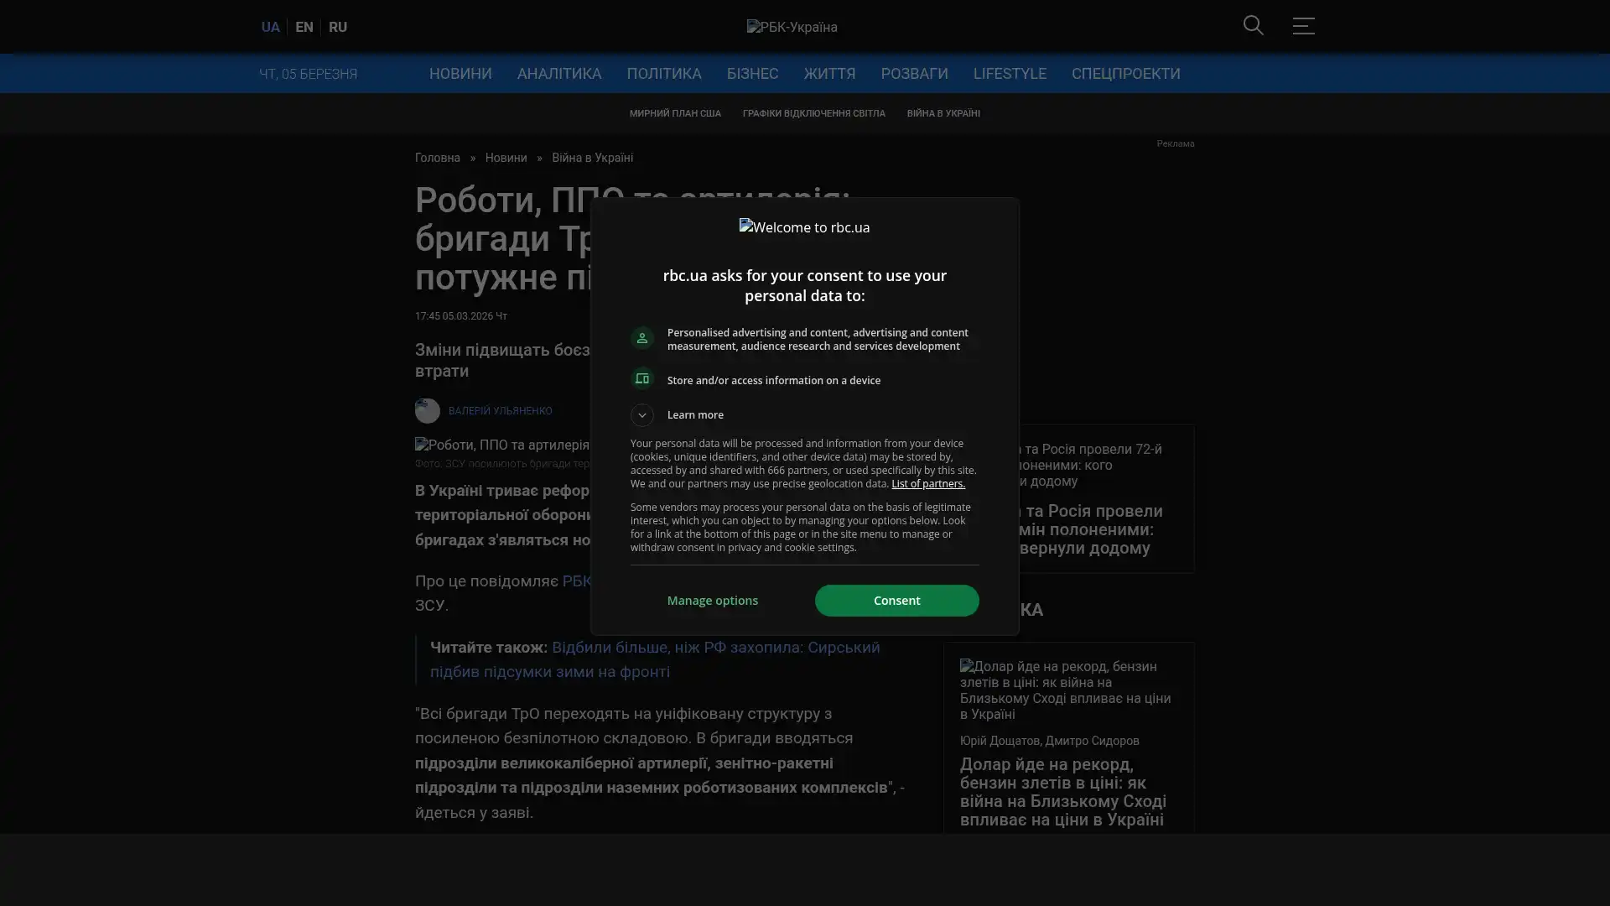Open the БІЗНЕС menu section

tap(752, 74)
